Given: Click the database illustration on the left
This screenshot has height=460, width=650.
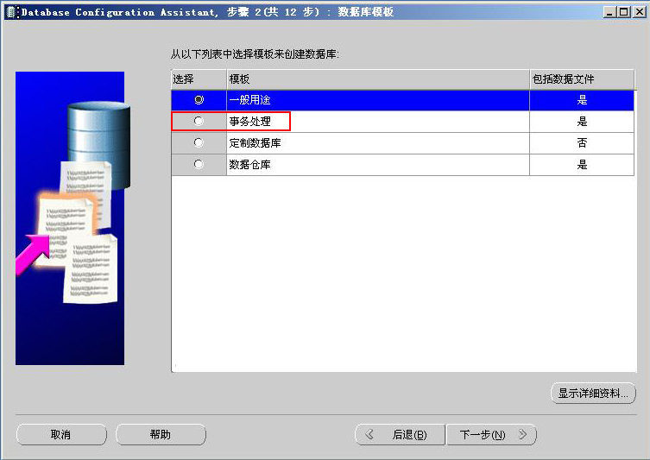Looking at the screenshot, I should click(70, 217).
